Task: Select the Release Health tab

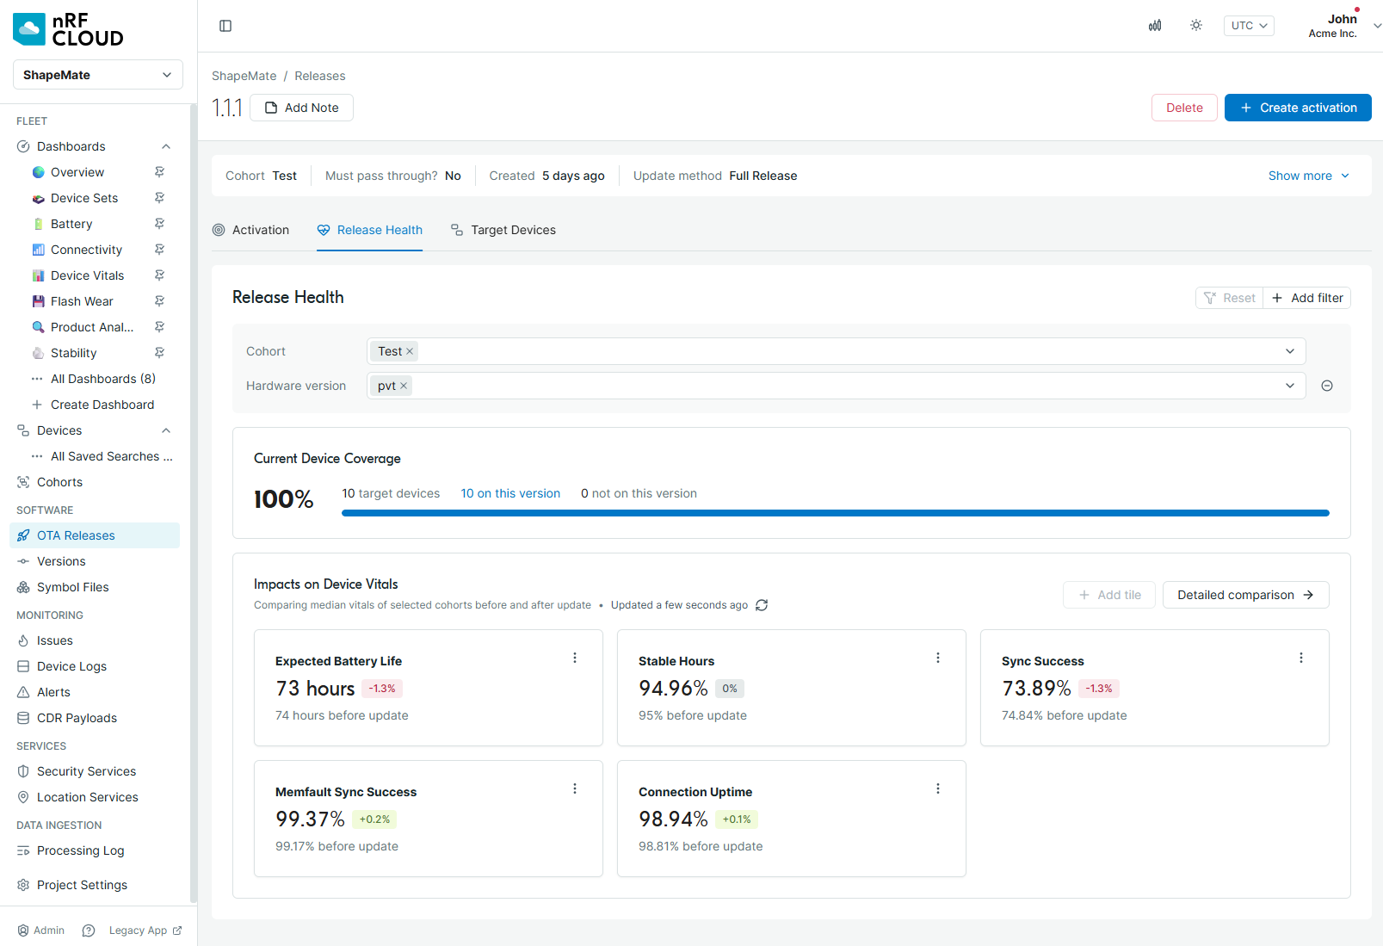Action: [x=370, y=230]
